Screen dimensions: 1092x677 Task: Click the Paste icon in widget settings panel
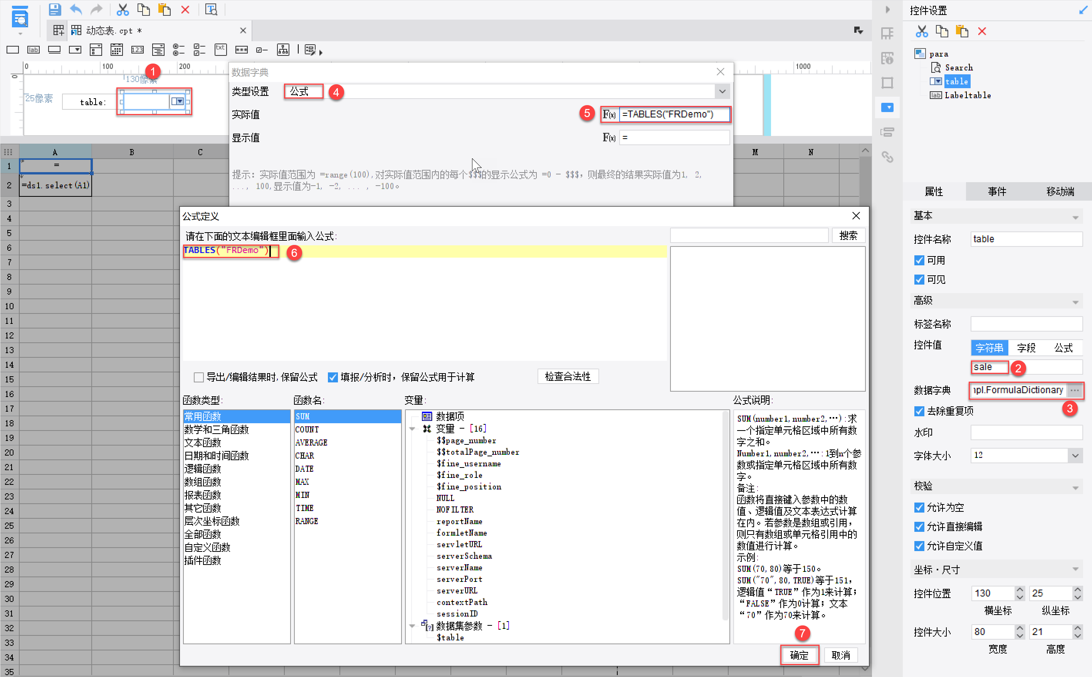point(962,31)
